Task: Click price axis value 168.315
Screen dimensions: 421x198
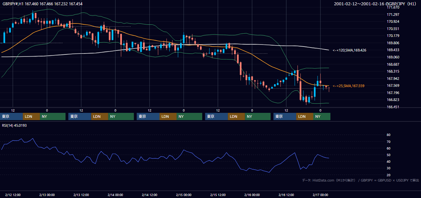Action: pos(393,71)
